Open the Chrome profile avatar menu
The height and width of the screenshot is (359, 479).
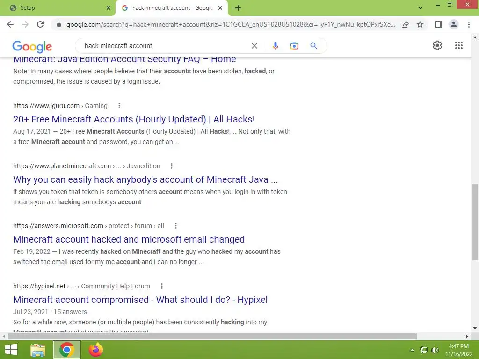coord(454,24)
